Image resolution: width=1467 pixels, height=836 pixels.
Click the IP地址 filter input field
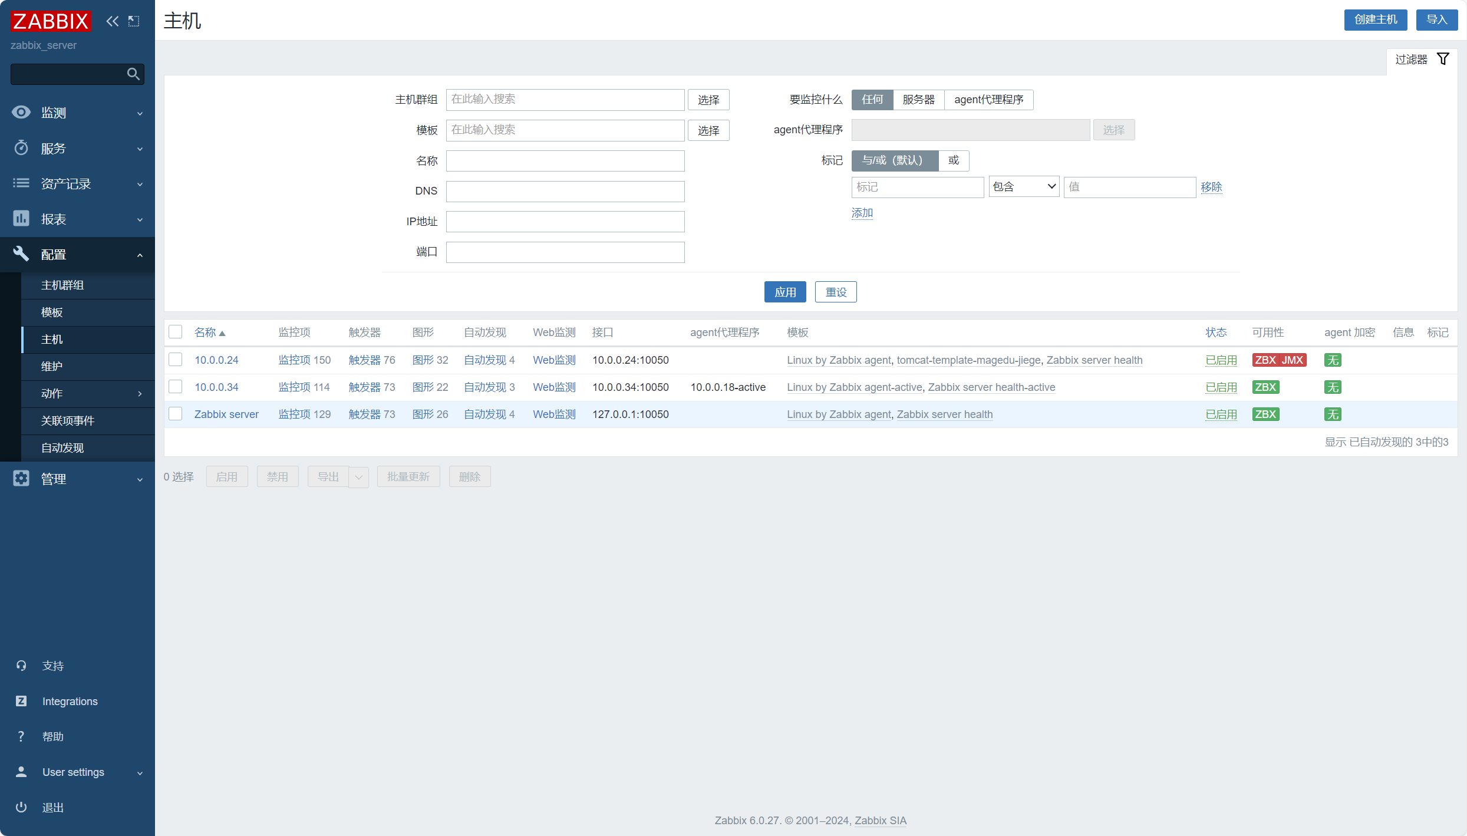tap(565, 222)
